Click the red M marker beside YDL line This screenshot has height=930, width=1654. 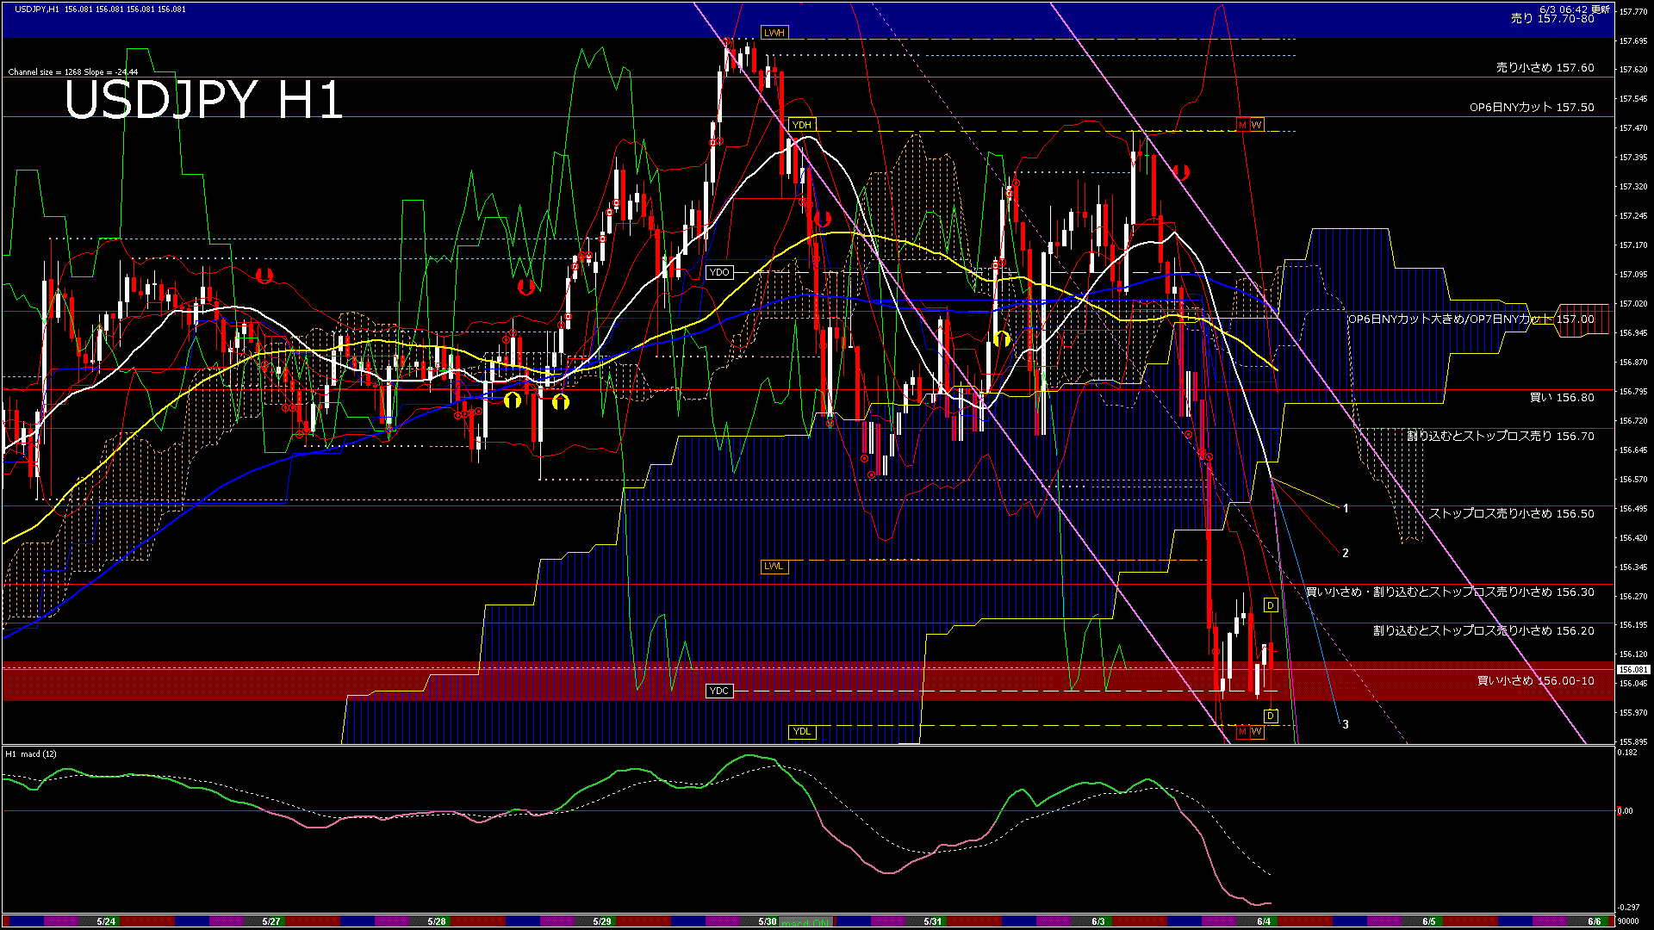pos(1243,731)
